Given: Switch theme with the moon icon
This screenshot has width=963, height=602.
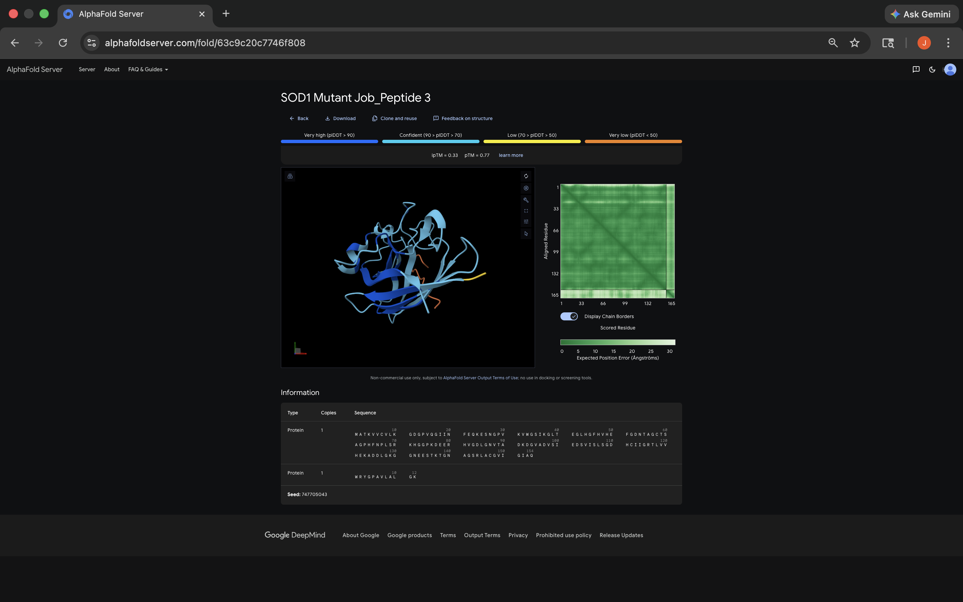Looking at the screenshot, I should tap(932, 69).
